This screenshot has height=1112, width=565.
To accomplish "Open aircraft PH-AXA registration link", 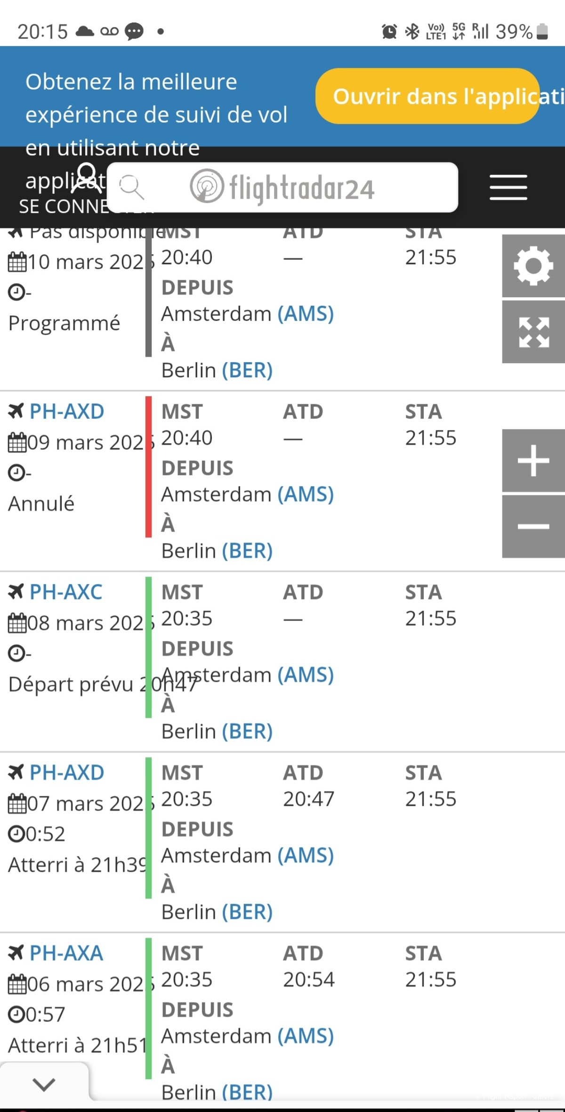I will [x=66, y=953].
